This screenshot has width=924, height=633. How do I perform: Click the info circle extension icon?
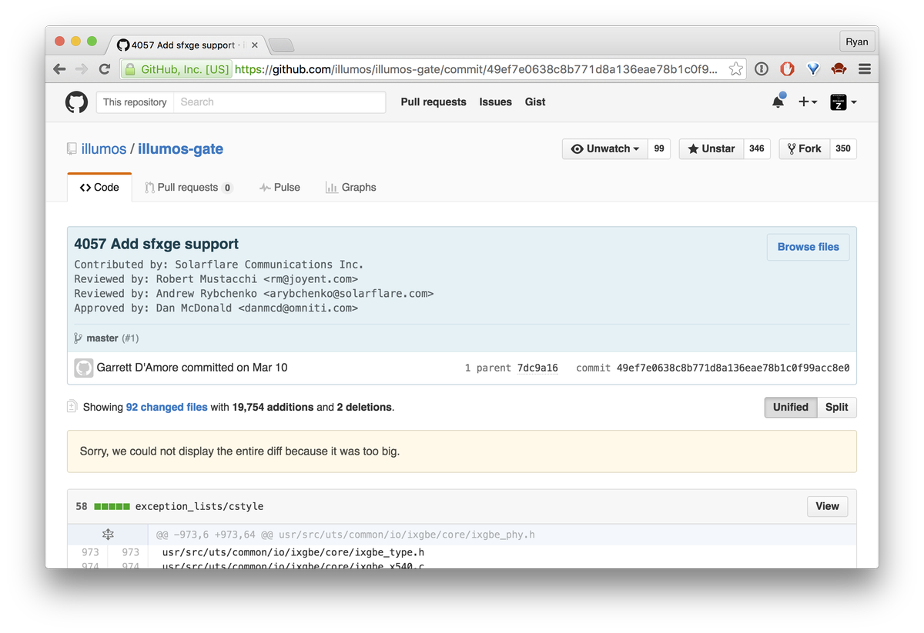click(762, 69)
